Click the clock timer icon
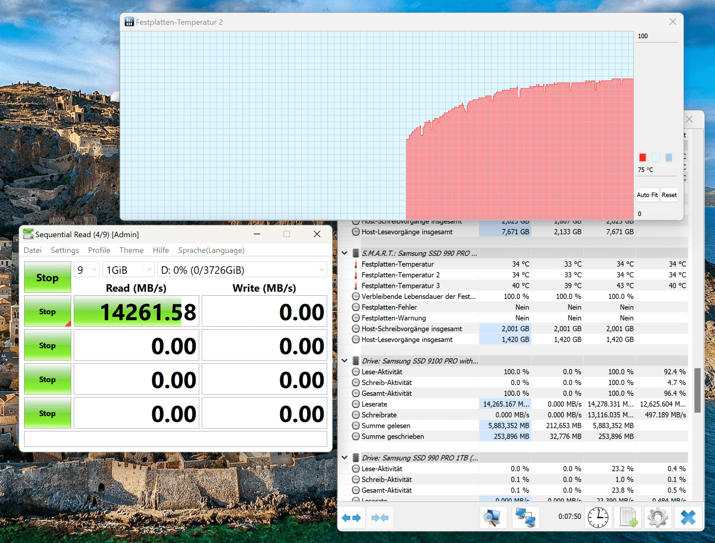This screenshot has width=715, height=543. pos(598,518)
